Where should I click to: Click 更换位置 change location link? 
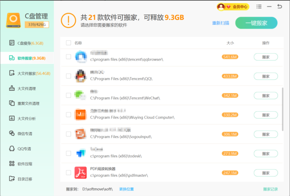coord(126,189)
